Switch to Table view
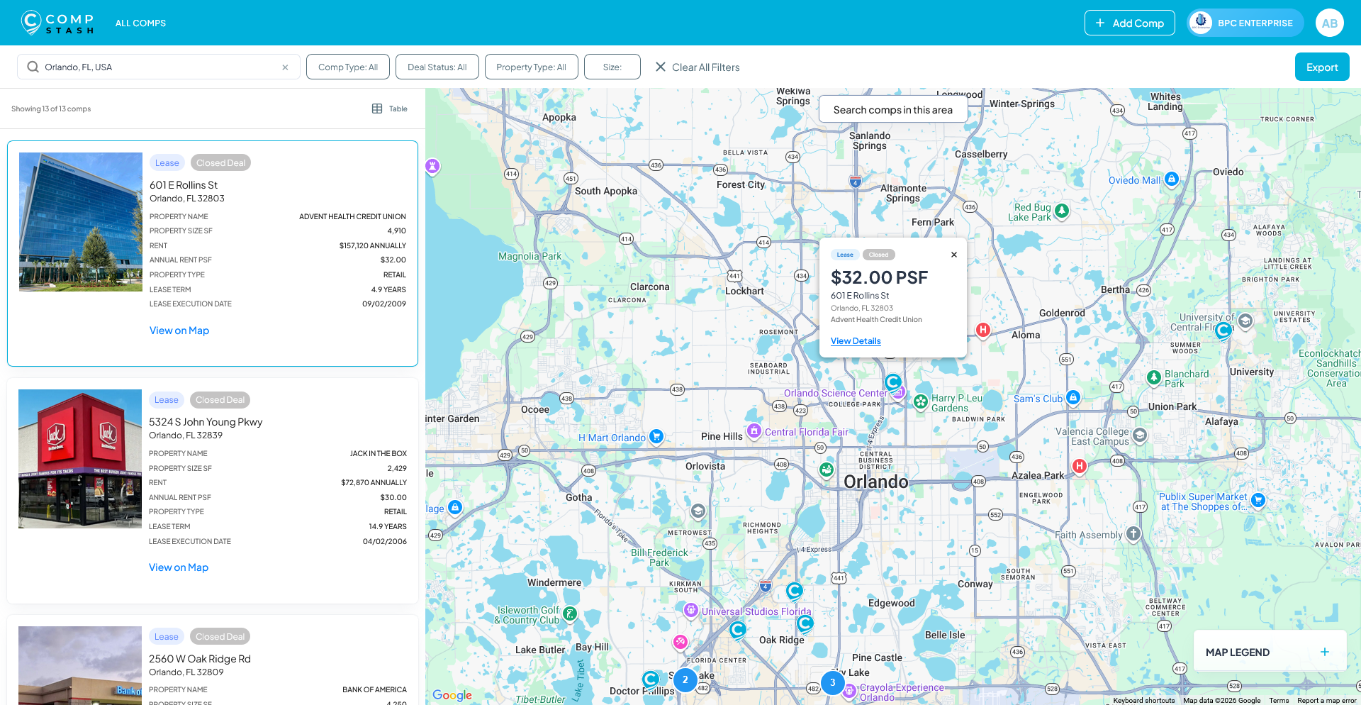 pyautogui.click(x=390, y=109)
